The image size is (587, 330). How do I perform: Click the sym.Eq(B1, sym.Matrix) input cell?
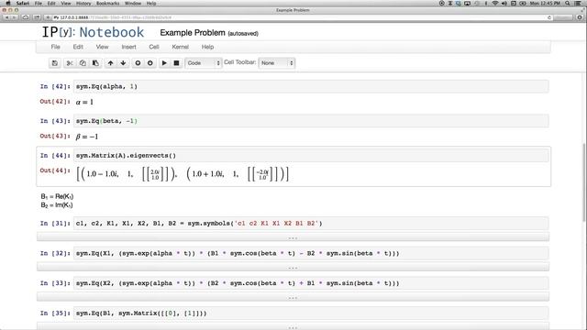coord(311,313)
